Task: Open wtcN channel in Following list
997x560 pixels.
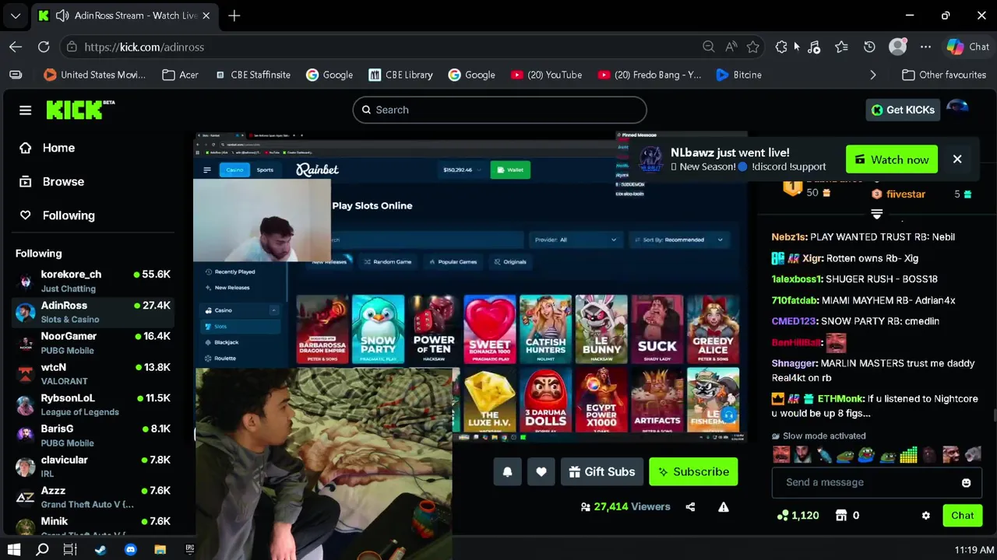Action: 93,373
